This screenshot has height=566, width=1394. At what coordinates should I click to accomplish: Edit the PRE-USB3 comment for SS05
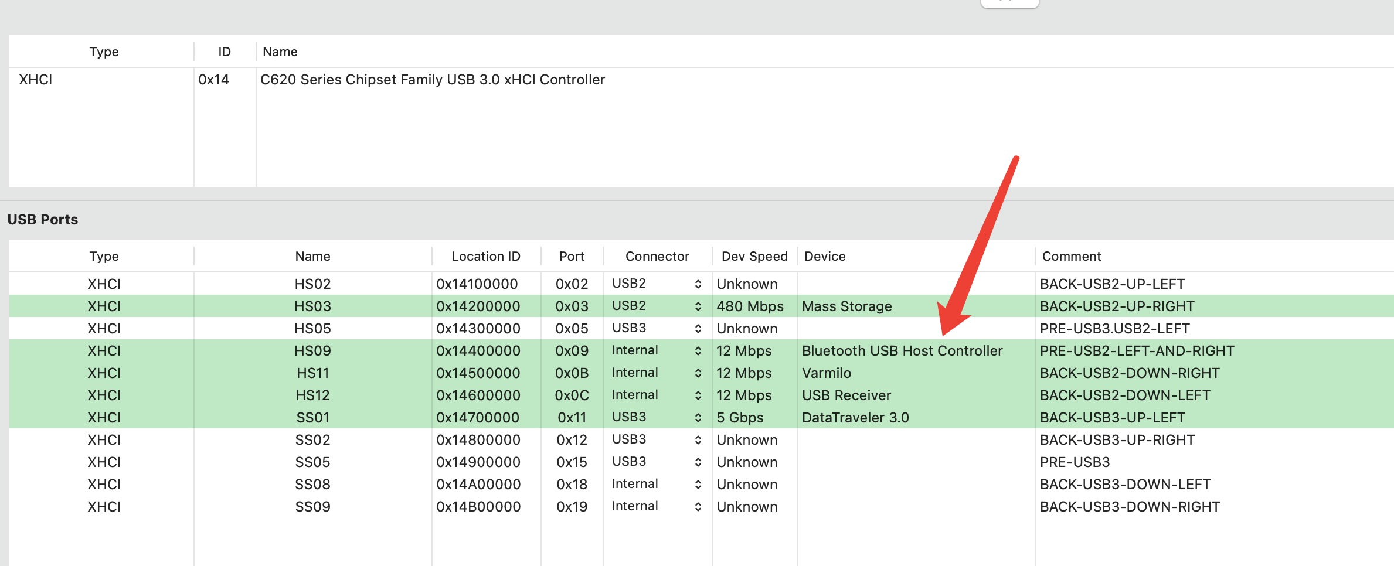(1075, 462)
